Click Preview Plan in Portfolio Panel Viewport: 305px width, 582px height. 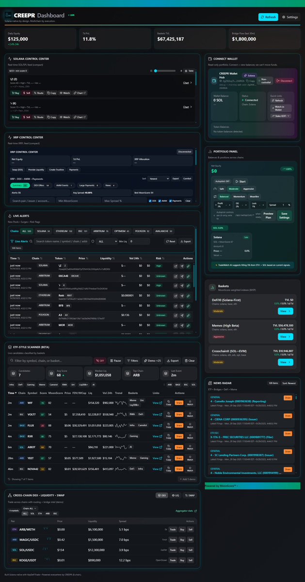coord(269,215)
